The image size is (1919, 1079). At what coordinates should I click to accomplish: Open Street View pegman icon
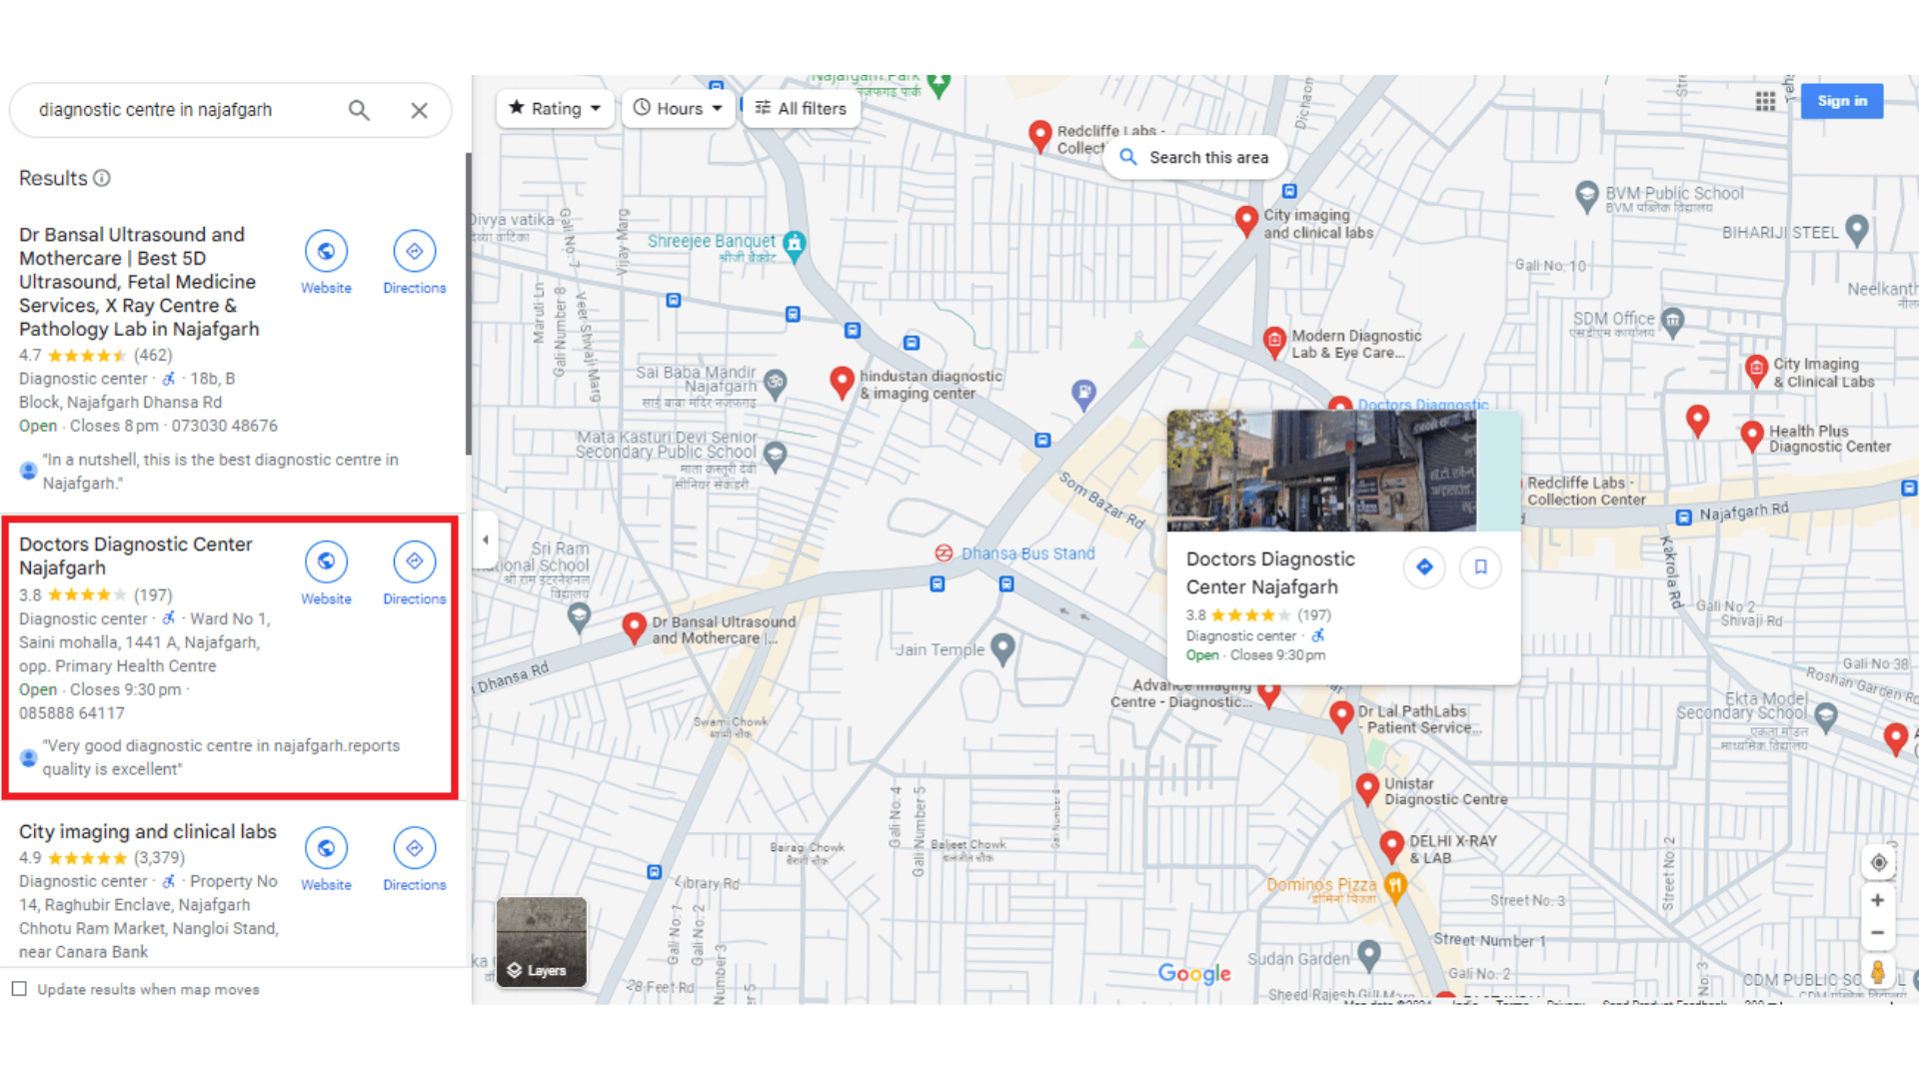1878,971
